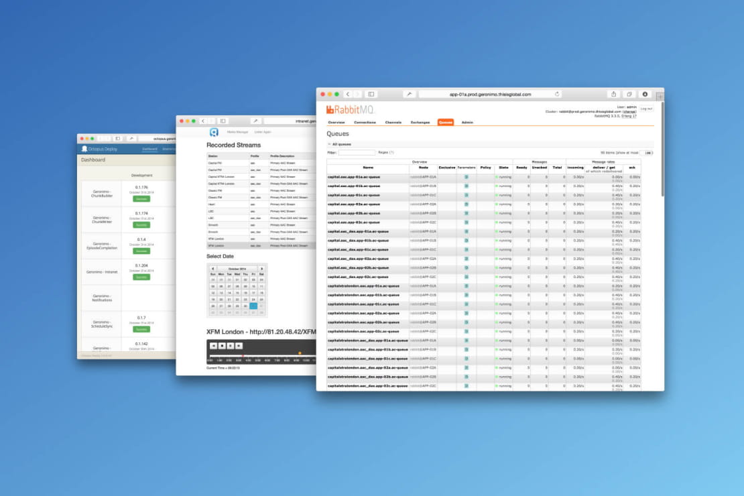The image size is (744, 496).
Task: Open the RabbitMQ Channels tab
Action: (x=393, y=123)
